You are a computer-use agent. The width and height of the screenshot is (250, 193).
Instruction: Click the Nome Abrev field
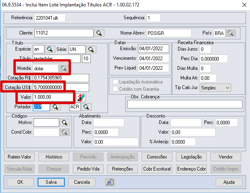click(x=169, y=33)
